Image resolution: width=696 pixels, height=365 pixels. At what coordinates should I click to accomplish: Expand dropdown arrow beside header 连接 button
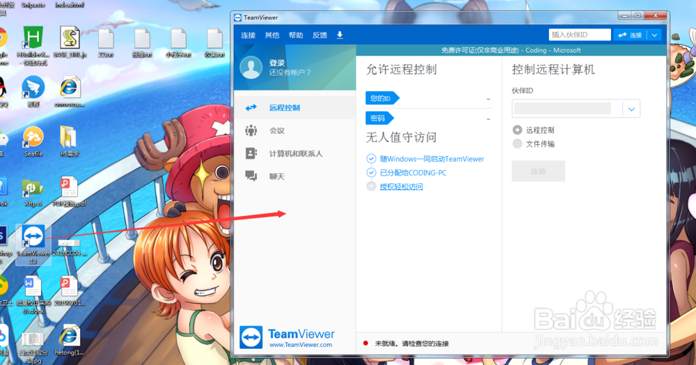pos(655,35)
